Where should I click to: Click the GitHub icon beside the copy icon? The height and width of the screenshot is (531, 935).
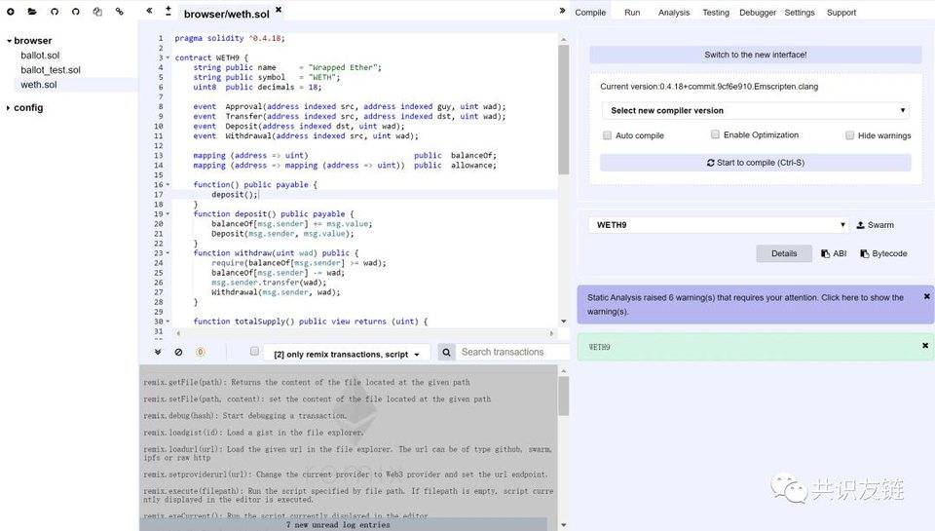[x=76, y=12]
